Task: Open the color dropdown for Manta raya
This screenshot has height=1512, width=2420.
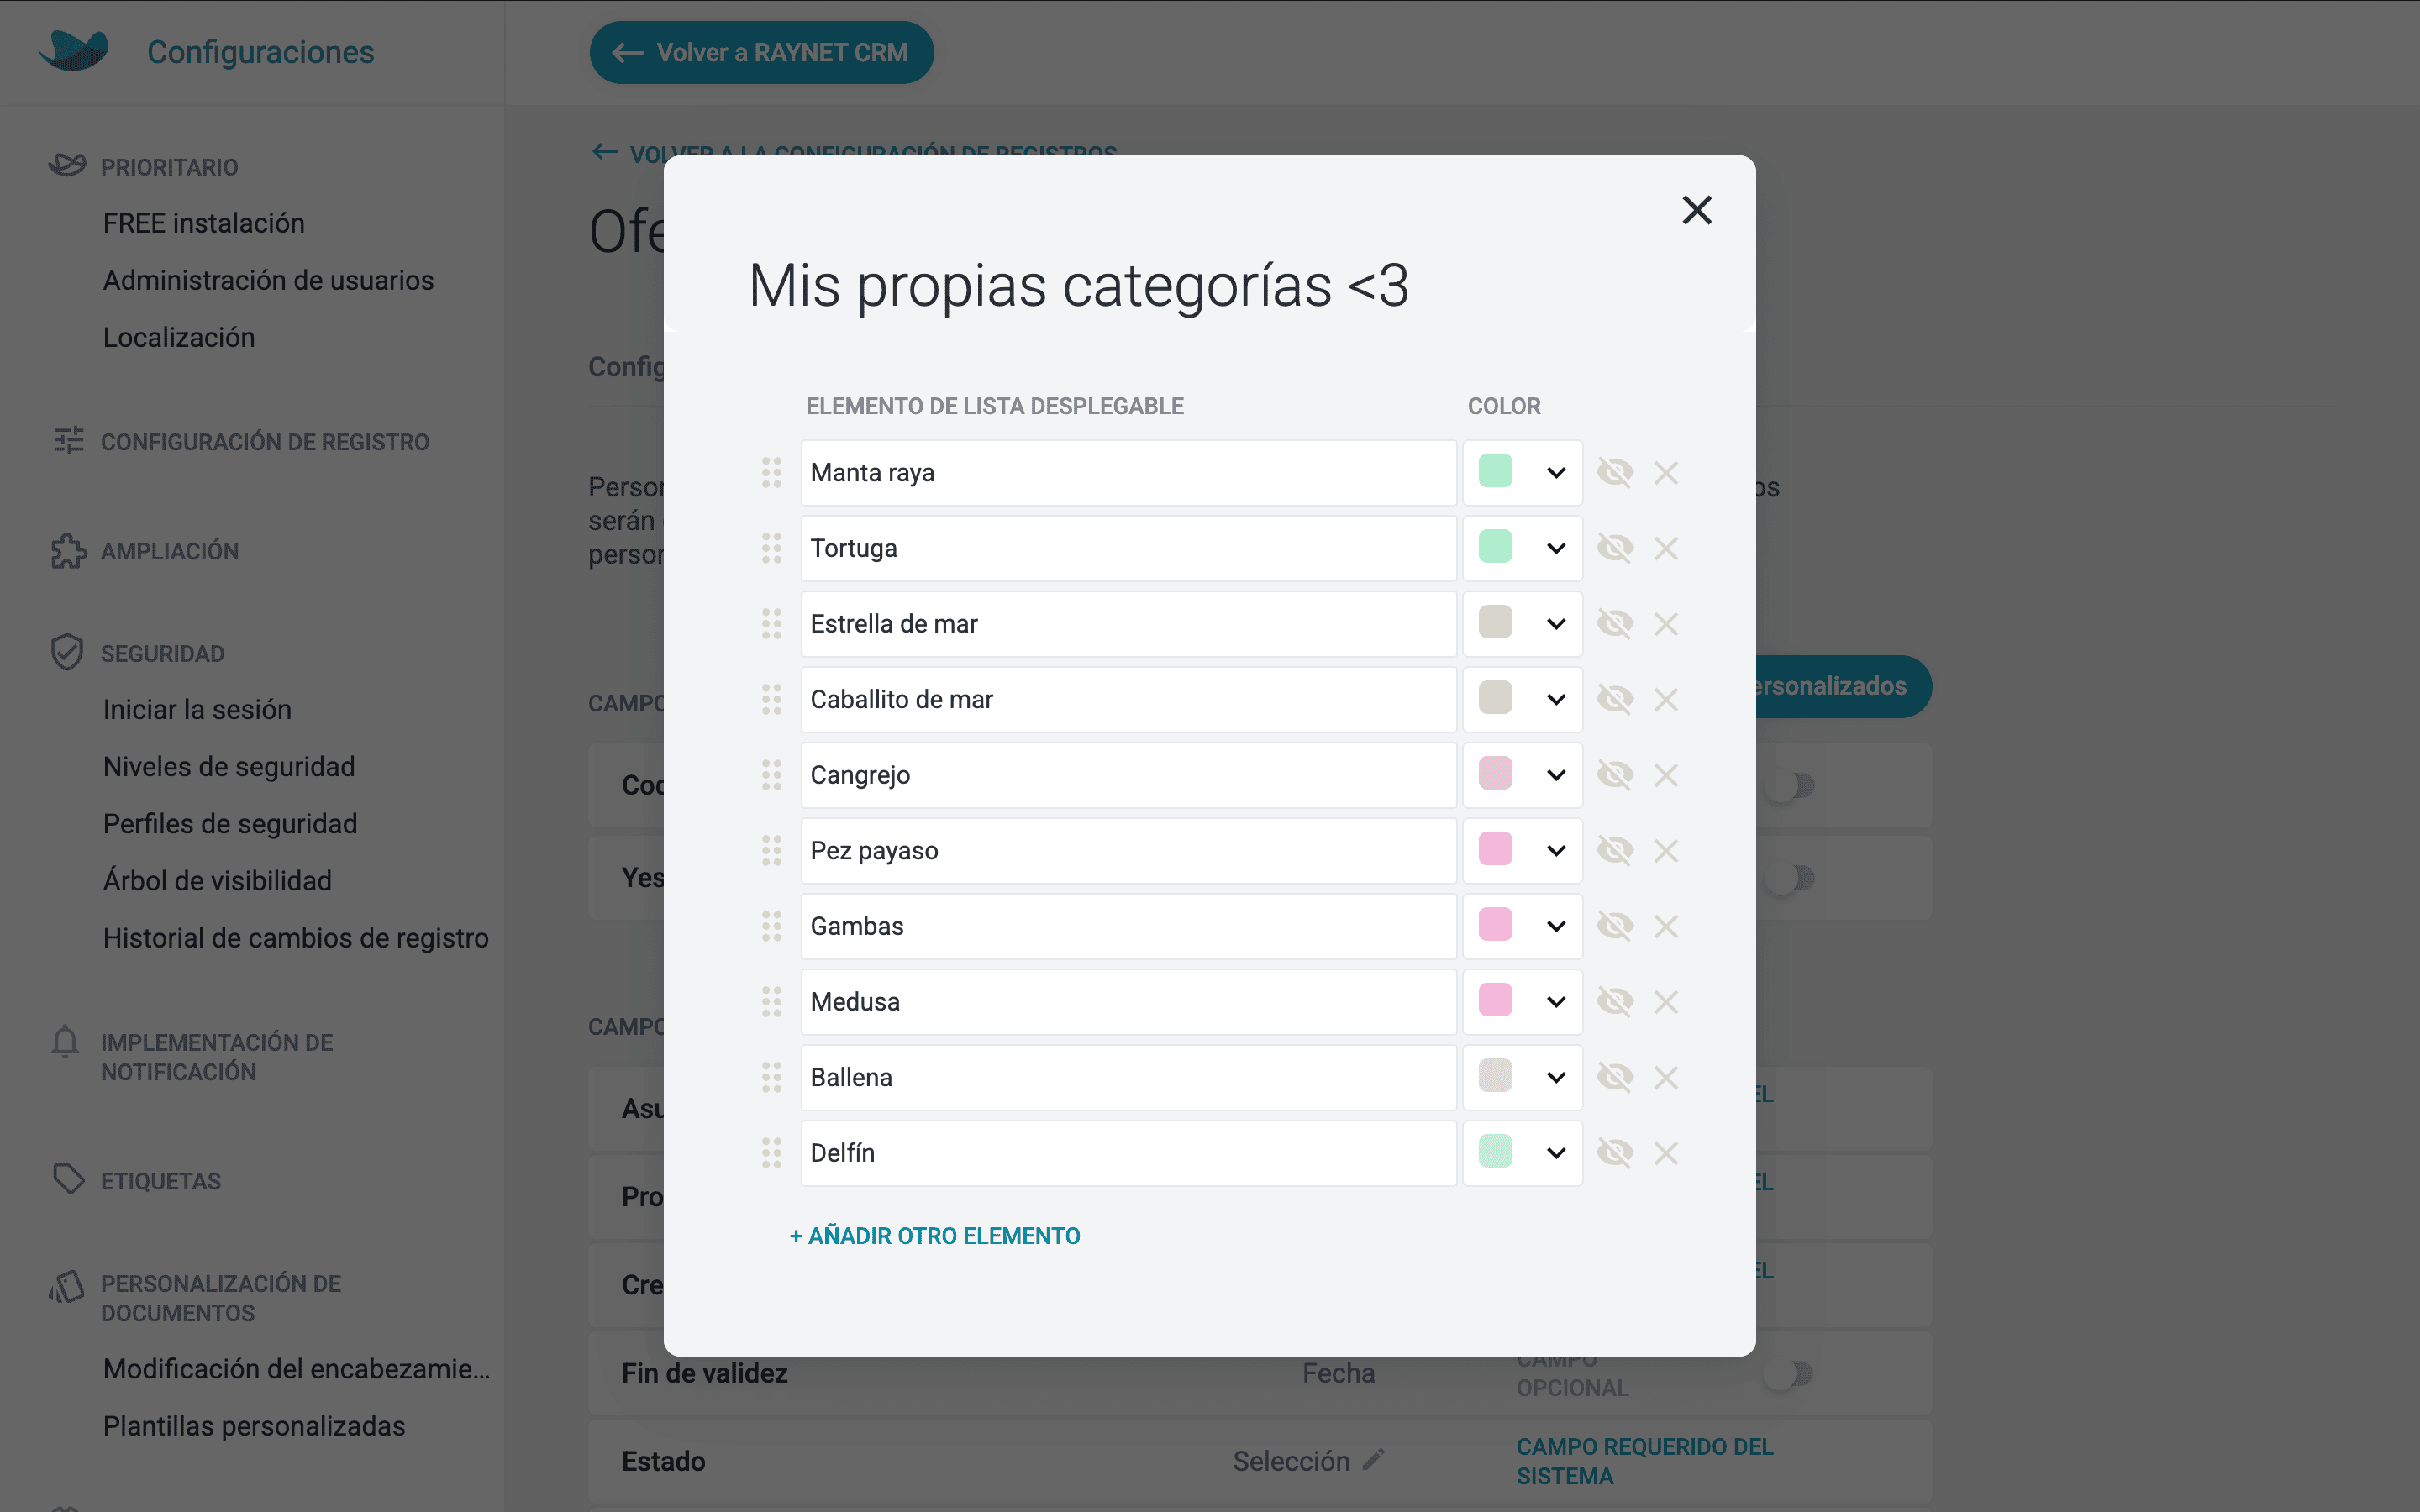Action: coord(1556,472)
